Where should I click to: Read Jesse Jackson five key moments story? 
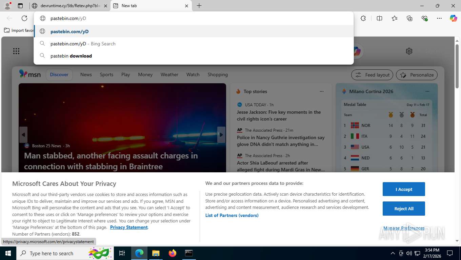279,115
